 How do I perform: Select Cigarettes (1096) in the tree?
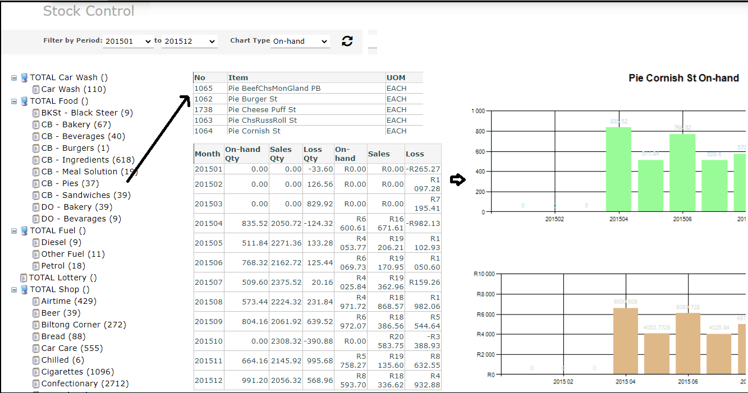(x=77, y=372)
